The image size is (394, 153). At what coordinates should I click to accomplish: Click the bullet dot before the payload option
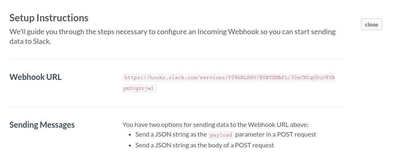tap(130, 135)
